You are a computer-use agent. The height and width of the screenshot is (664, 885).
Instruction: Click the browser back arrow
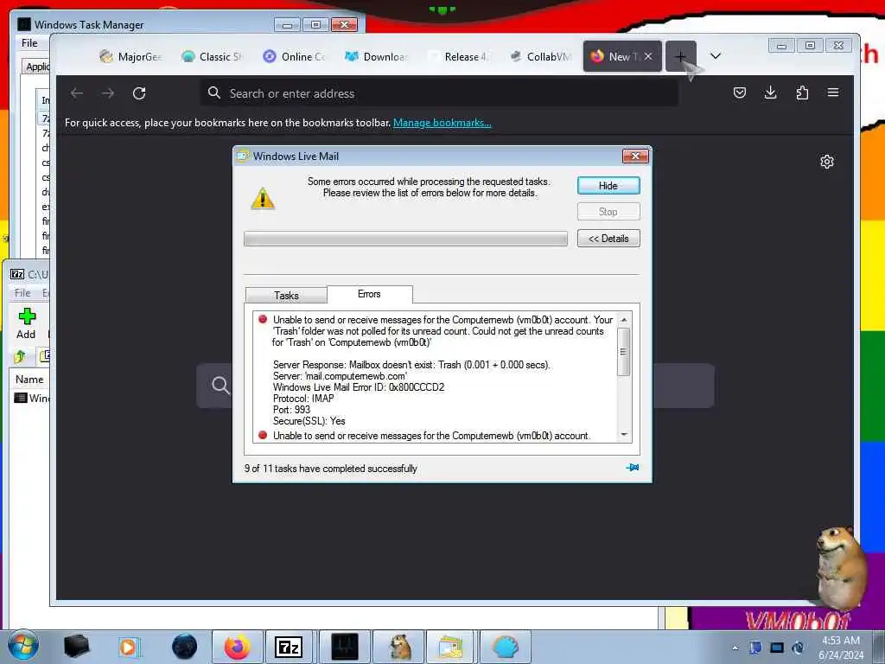click(77, 93)
